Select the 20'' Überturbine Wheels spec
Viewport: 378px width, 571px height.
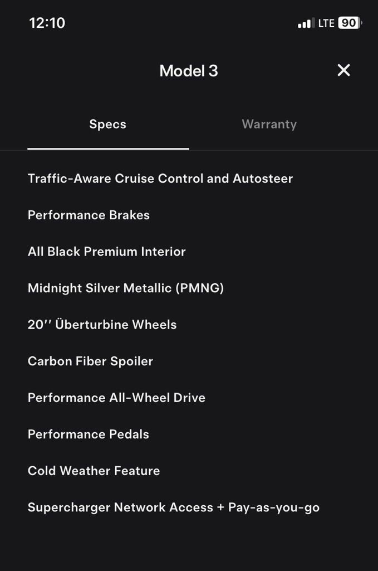(102, 325)
